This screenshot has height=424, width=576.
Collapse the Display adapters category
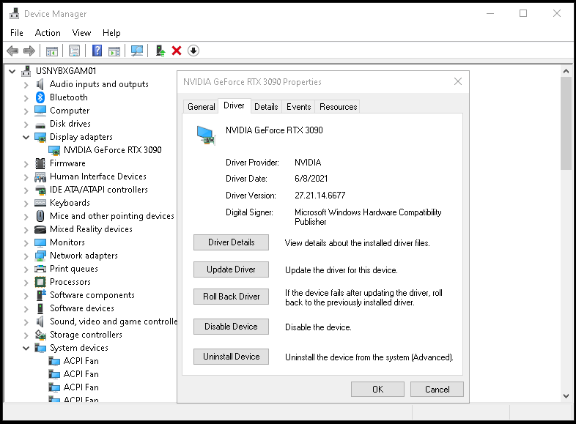click(x=26, y=137)
